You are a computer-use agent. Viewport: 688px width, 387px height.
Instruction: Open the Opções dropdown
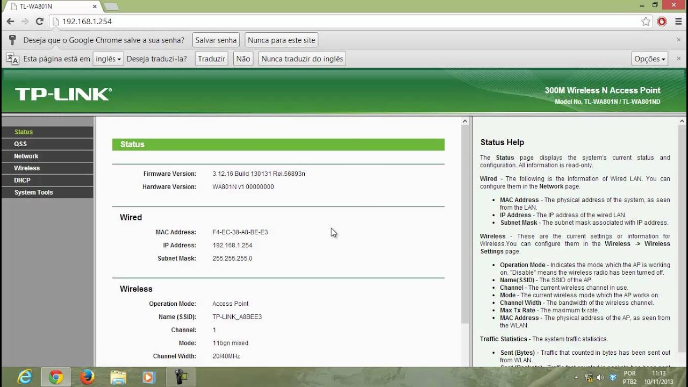[650, 59]
